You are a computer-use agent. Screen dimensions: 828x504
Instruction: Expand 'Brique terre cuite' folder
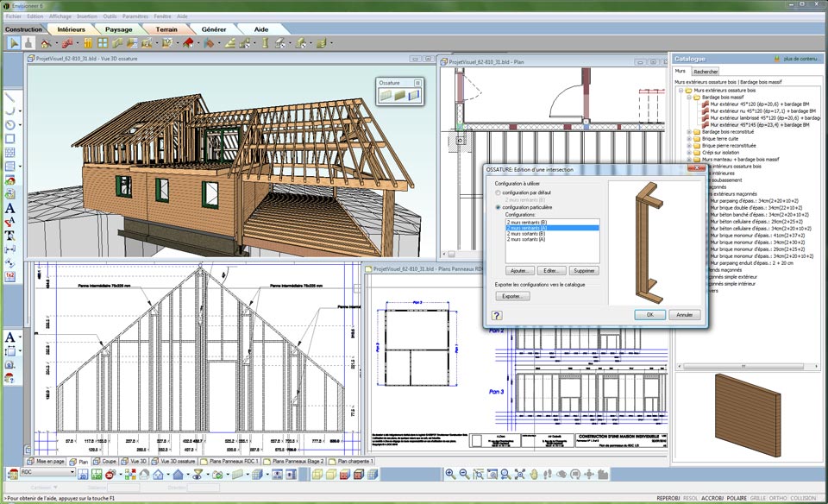click(688, 138)
